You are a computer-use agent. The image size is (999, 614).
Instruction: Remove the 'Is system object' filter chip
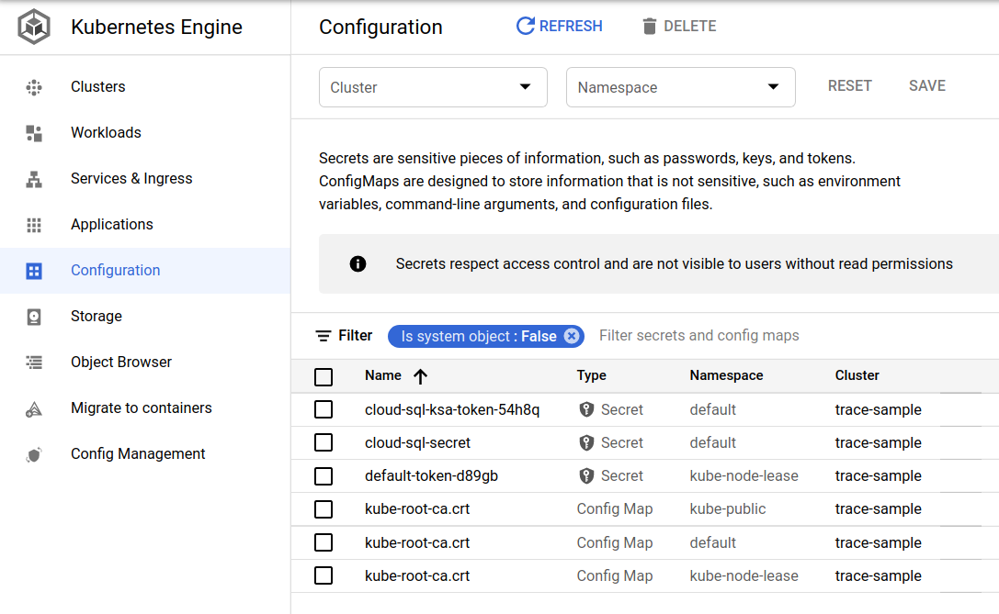click(x=572, y=337)
